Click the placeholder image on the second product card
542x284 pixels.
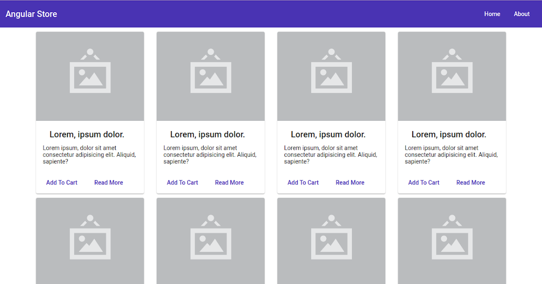(210, 76)
